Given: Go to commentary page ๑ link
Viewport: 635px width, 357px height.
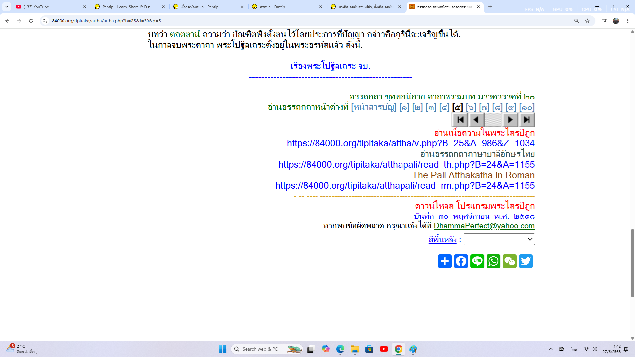Looking at the screenshot, I should tap(404, 107).
